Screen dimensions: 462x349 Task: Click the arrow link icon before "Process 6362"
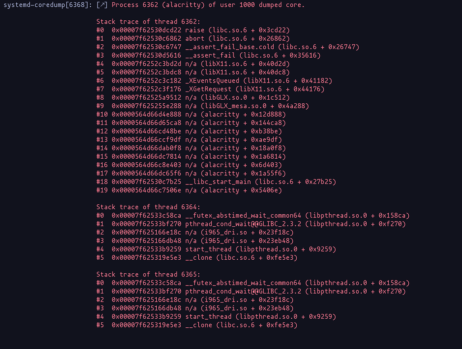(x=102, y=5)
